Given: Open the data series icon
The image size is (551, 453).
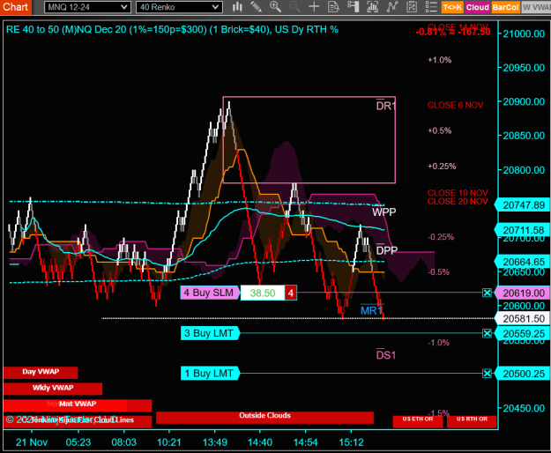Looking at the screenshot, I should (372, 7).
